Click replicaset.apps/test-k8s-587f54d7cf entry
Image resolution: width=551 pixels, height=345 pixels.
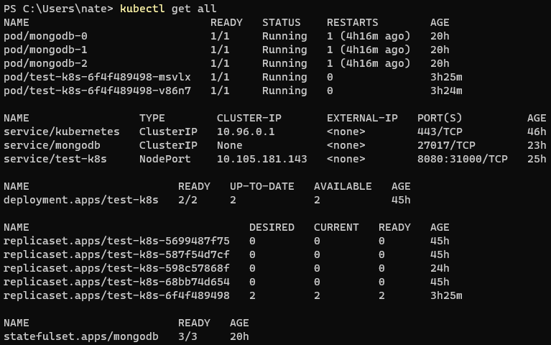point(116,255)
